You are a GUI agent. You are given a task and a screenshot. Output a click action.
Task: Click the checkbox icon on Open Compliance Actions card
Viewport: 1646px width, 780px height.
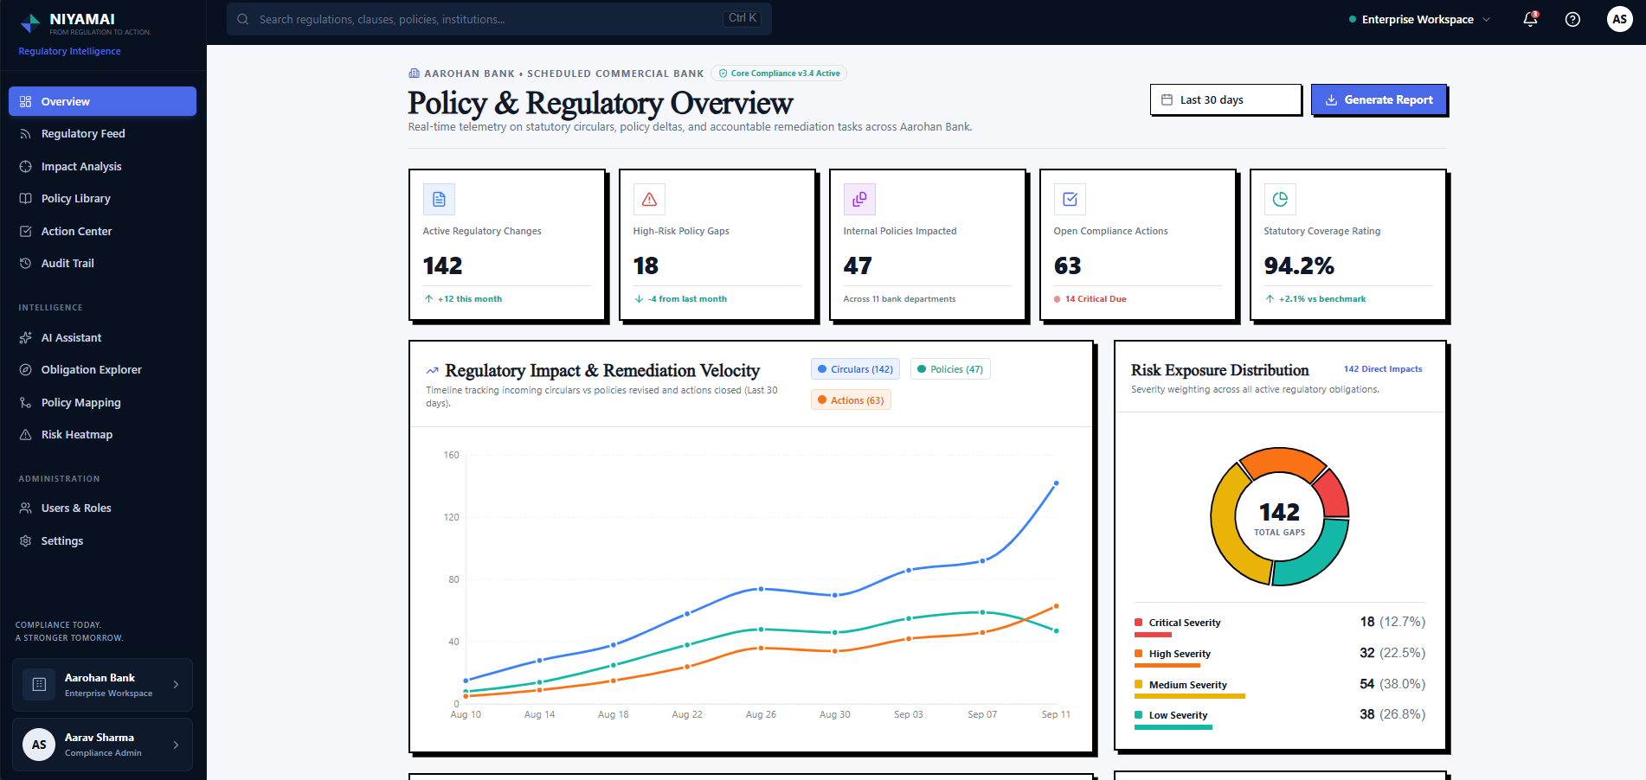(1070, 199)
